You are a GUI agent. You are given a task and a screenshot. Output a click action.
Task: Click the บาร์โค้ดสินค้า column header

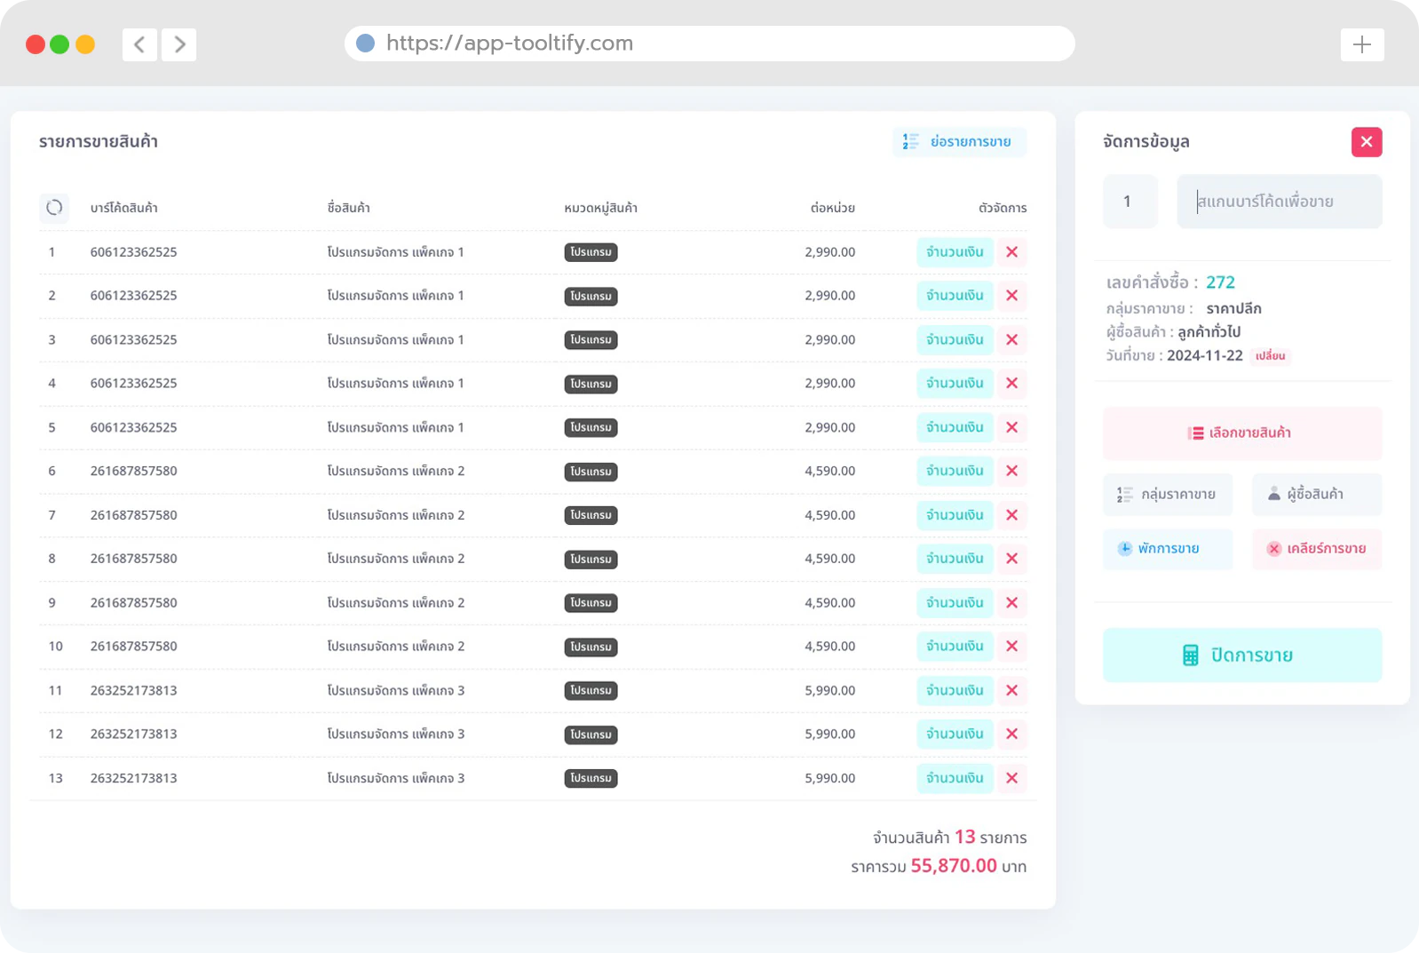pos(124,208)
